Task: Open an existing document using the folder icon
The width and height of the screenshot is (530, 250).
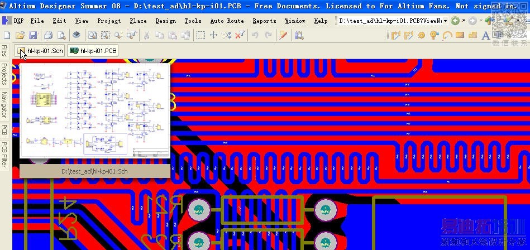Action: (20, 35)
